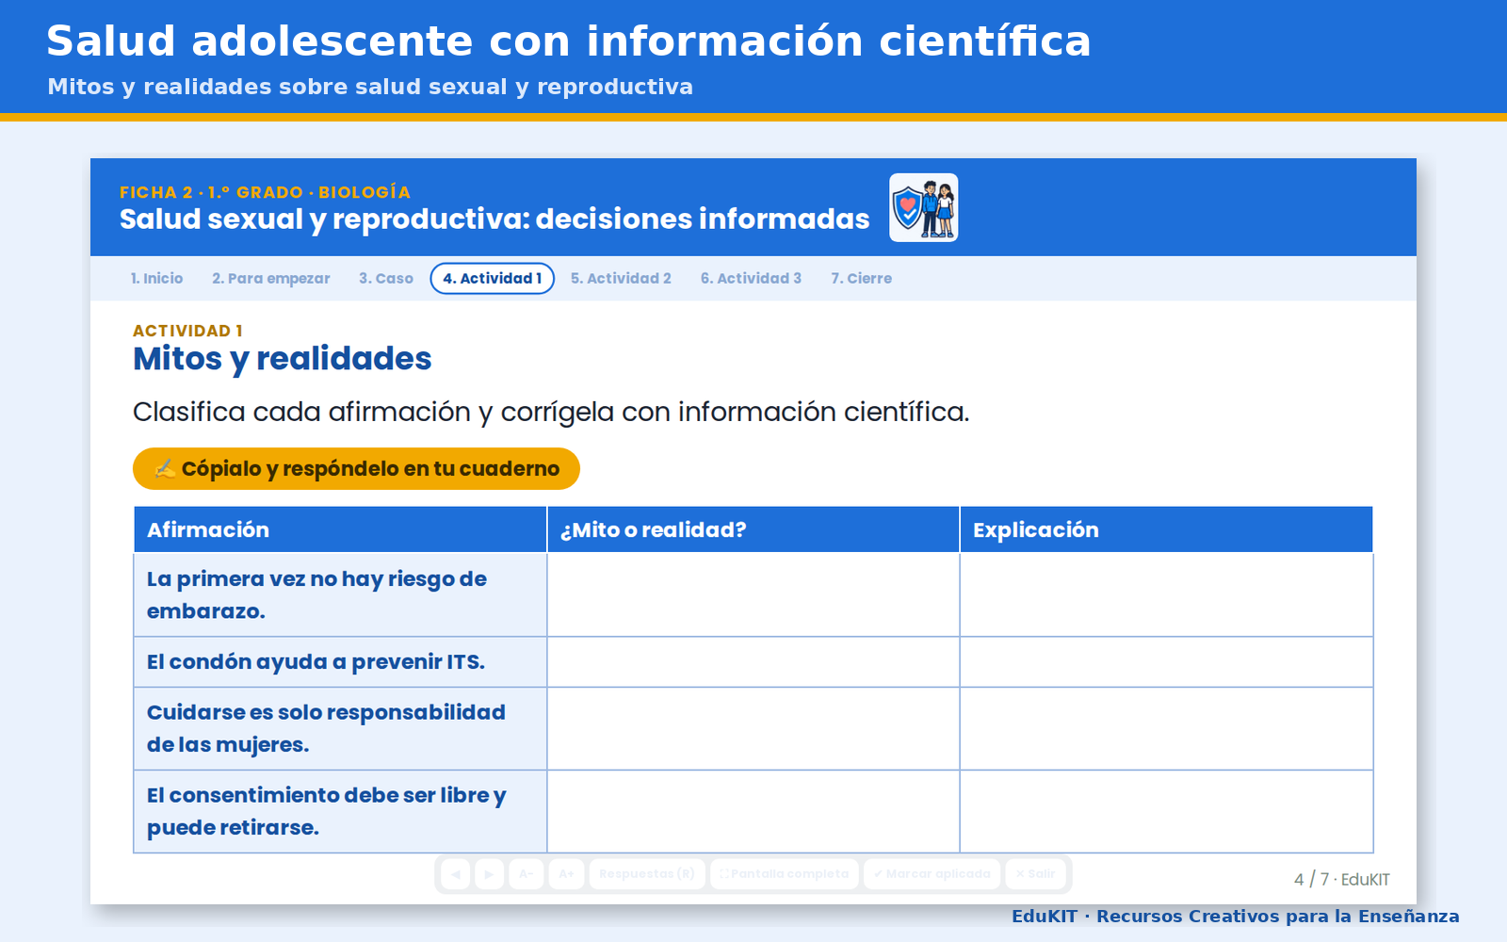This screenshot has height=942, width=1507.
Task: Exit with the Salir button
Action: tap(1035, 874)
